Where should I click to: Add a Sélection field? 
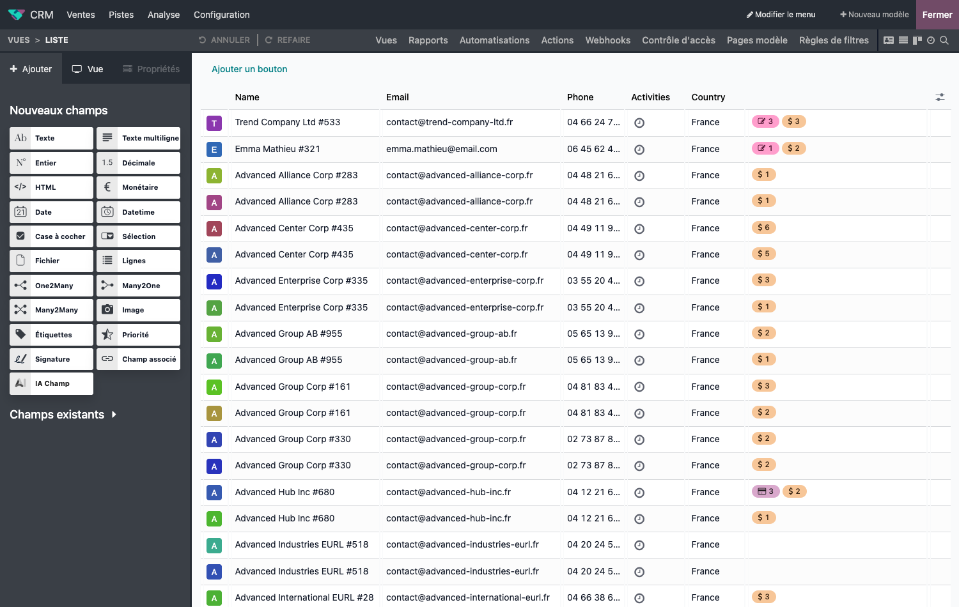pos(138,236)
